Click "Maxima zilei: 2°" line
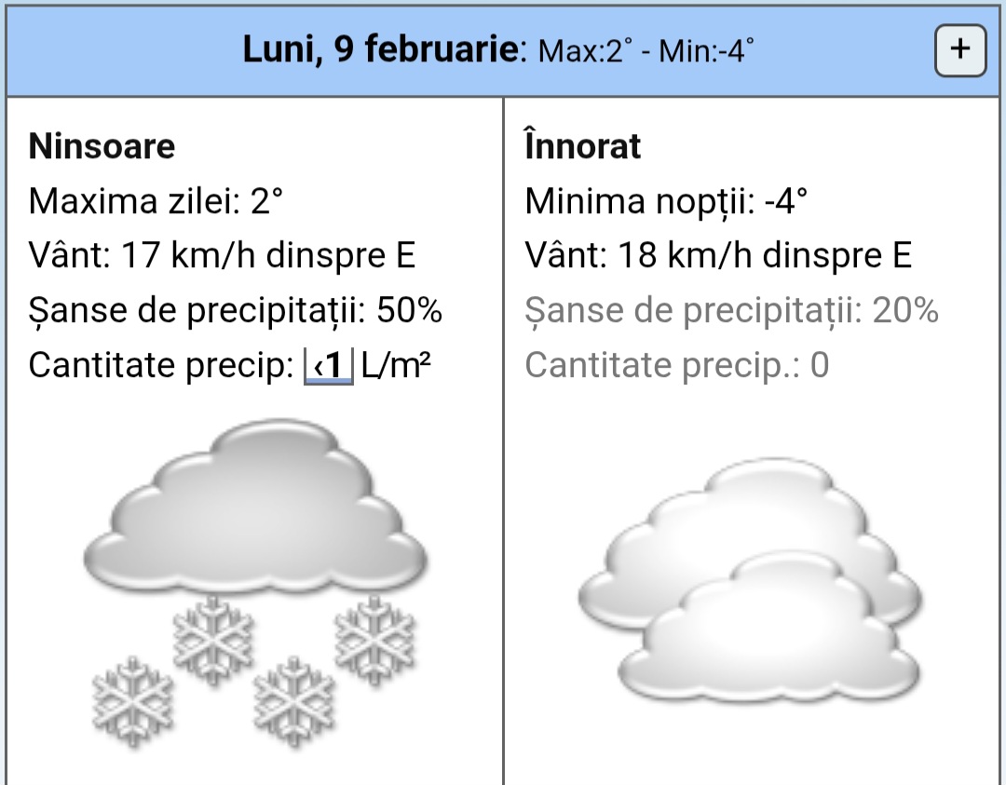 point(155,201)
